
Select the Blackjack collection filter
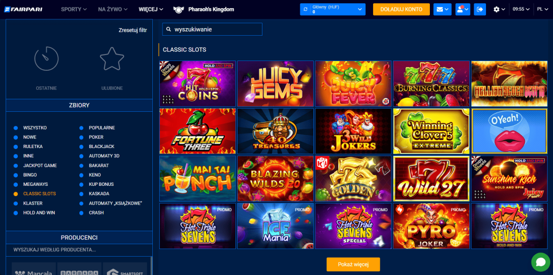(101, 146)
